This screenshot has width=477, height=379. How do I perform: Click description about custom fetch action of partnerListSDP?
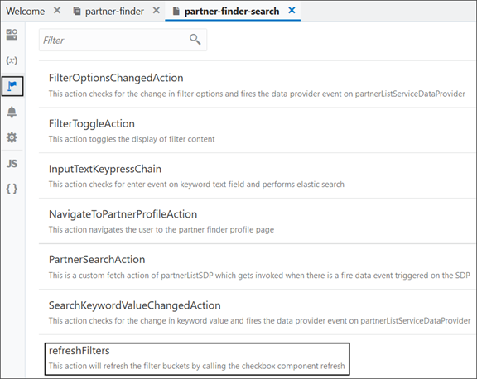tap(259, 276)
